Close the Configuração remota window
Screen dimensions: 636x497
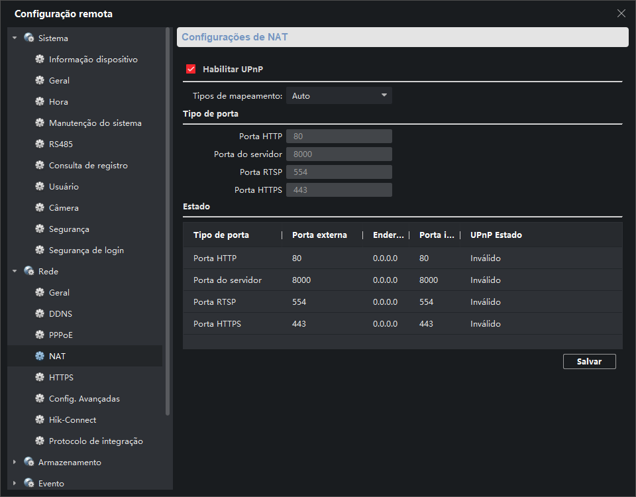[x=621, y=13]
